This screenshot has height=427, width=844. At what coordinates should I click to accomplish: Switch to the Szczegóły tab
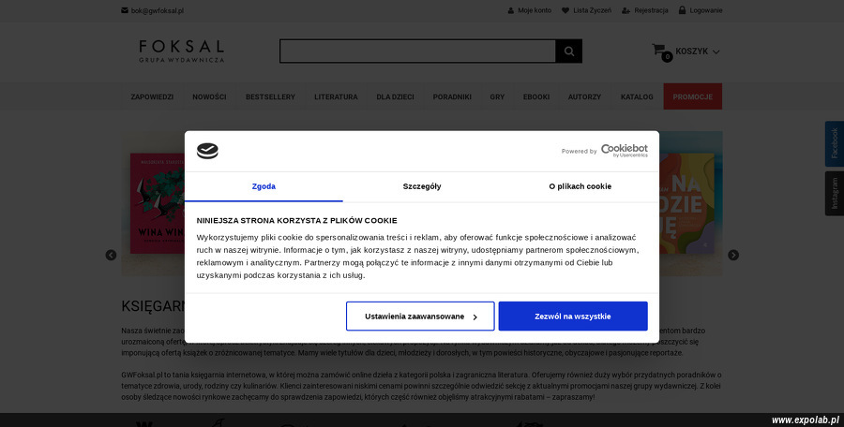pos(422,186)
